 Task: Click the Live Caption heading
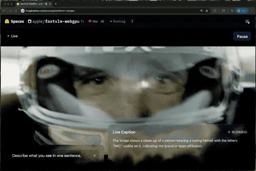click(x=124, y=132)
